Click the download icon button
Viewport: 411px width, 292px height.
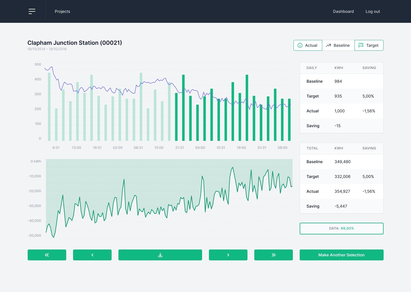(160, 255)
